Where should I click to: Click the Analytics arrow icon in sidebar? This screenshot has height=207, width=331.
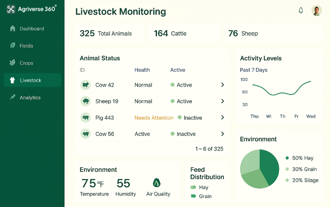[13, 97]
